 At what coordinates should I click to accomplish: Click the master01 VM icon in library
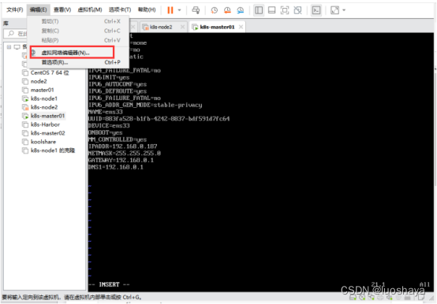(x=25, y=90)
